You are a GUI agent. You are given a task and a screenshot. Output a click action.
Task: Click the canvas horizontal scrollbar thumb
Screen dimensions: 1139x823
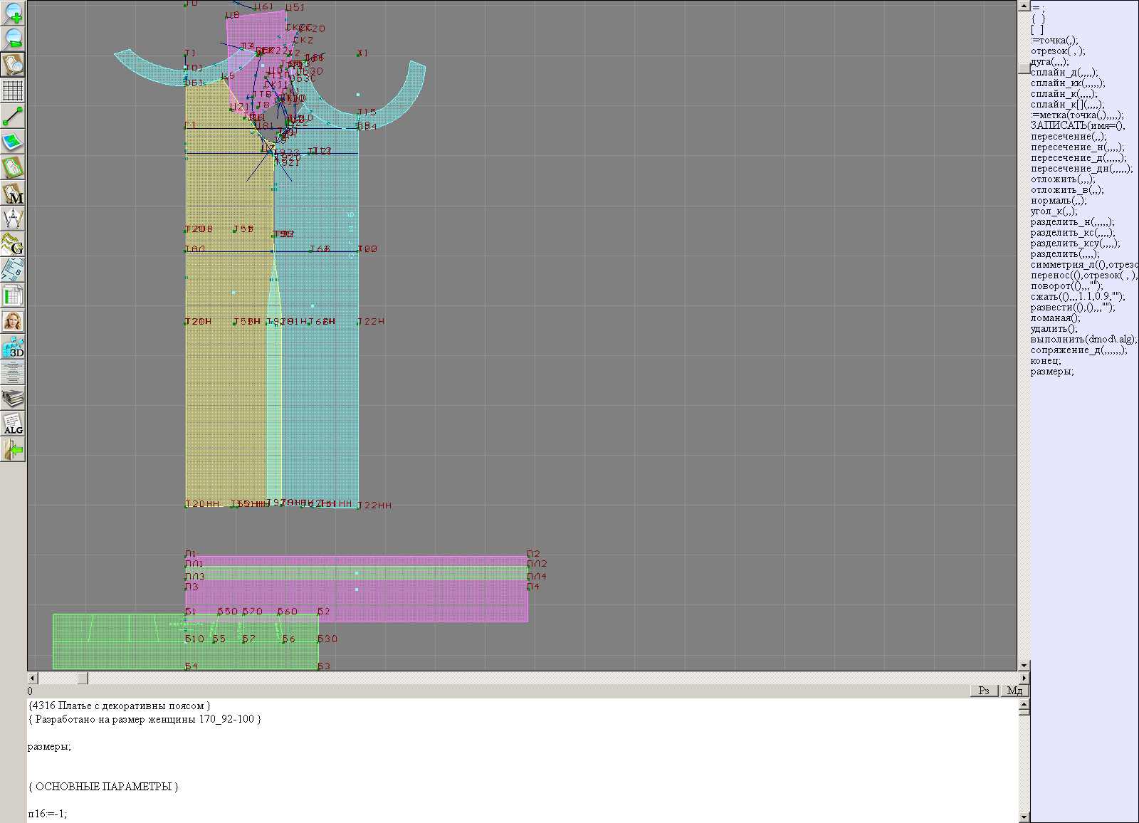[83, 678]
